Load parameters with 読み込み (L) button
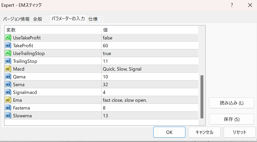The width and height of the screenshot is (257, 142). (231, 103)
